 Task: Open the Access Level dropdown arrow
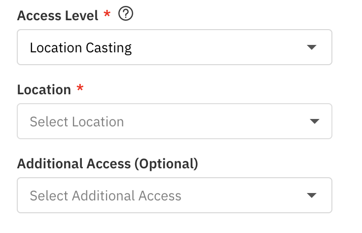(311, 47)
